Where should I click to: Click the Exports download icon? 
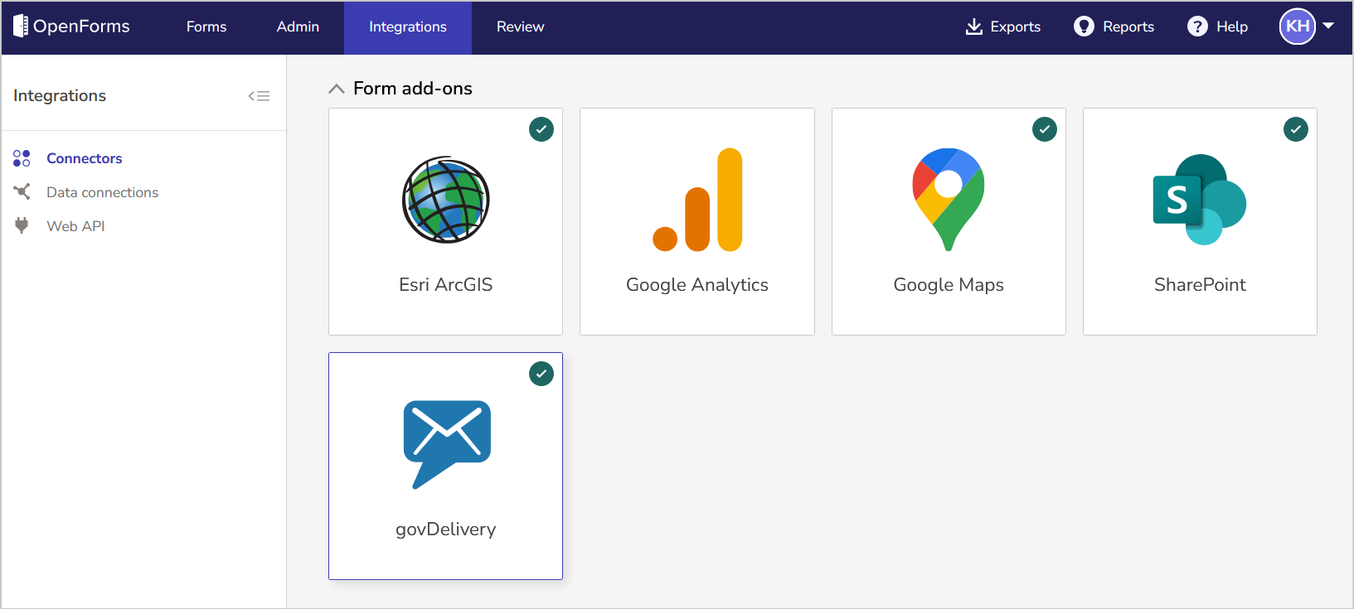974,27
